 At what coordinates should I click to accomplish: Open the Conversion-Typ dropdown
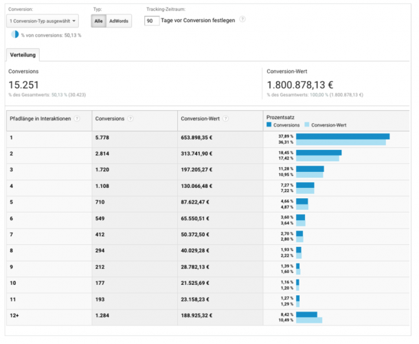(43, 21)
